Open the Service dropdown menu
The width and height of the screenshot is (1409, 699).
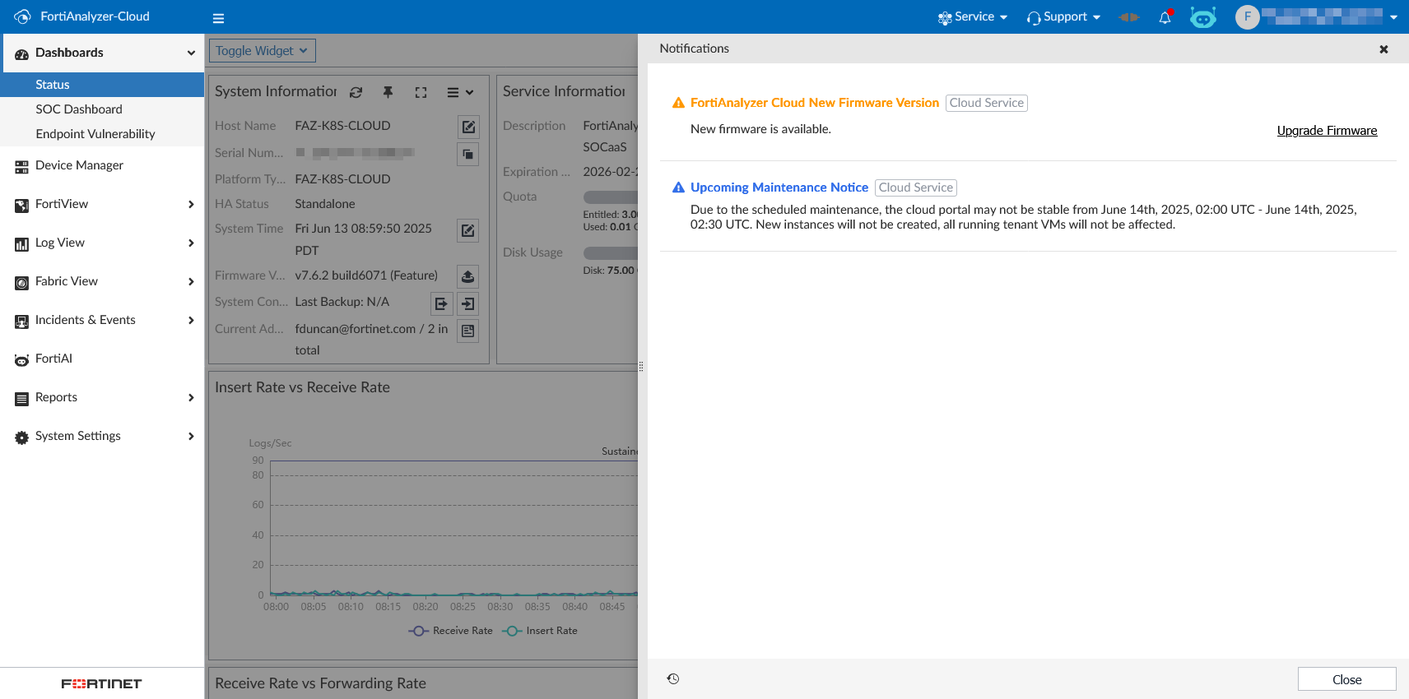[973, 17]
